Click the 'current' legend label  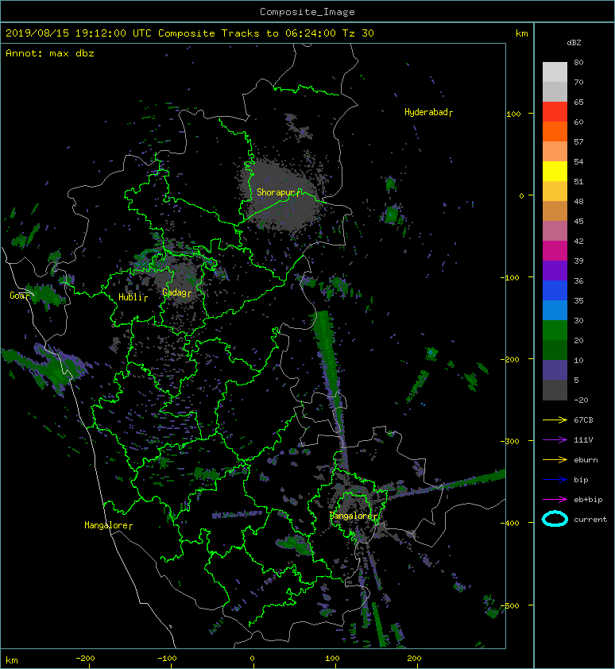click(590, 520)
